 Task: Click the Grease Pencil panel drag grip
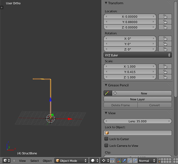tap(169, 85)
